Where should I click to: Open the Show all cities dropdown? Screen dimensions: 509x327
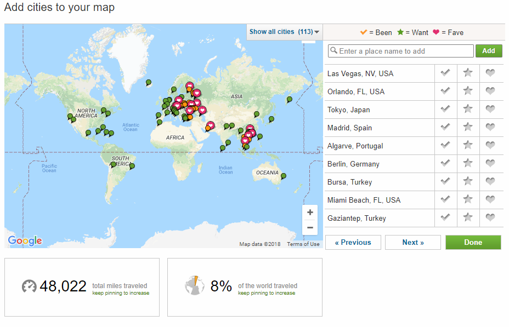point(284,32)
